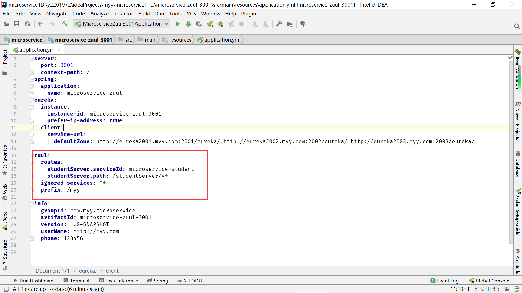
Task: Navigate back with the left arrow
Action: (x=41, y=24)
